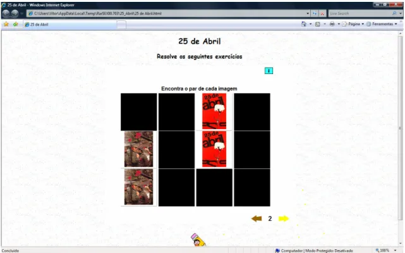Click the Home toolbar icon
This screenshot has height=253, width=405.
pos(304,24)
